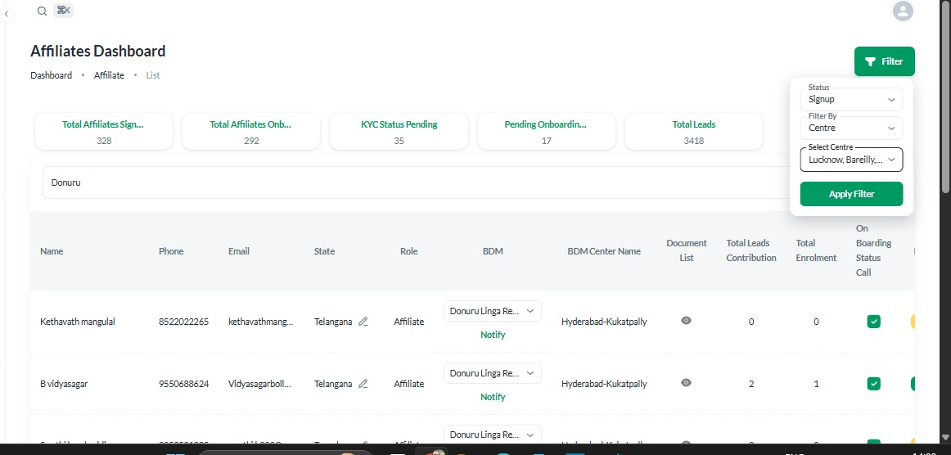View documents for B vidyasagar
This screenshot has width=951, height=455.
click(686, 383)
